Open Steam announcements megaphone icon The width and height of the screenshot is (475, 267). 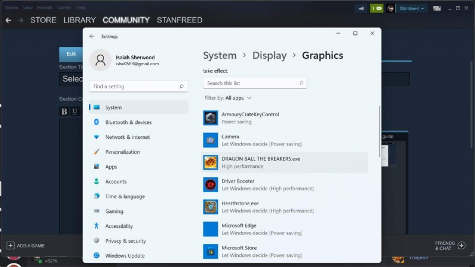tap(361, 8)
